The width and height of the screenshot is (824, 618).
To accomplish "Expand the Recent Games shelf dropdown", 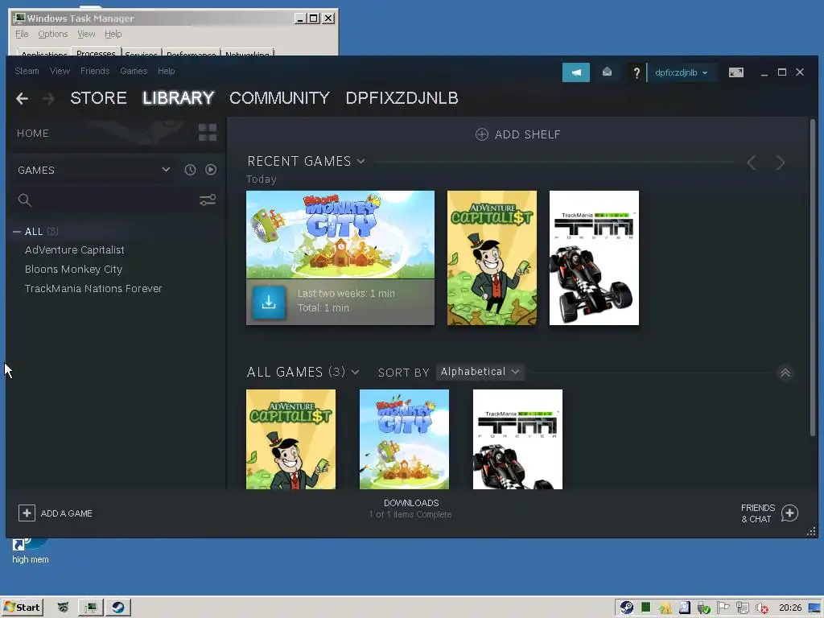I will pos(361,161).
